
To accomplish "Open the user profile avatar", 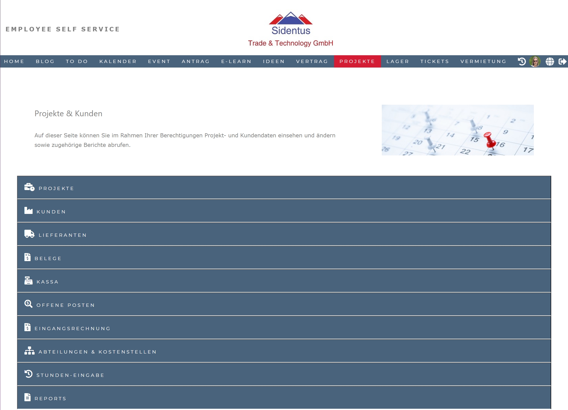I will tap(535, 62).
